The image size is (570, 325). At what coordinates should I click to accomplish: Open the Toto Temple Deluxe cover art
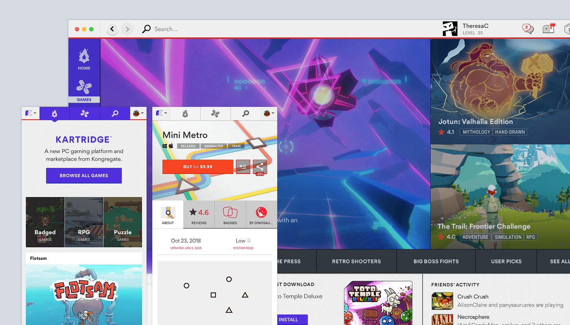coord(378,303)
